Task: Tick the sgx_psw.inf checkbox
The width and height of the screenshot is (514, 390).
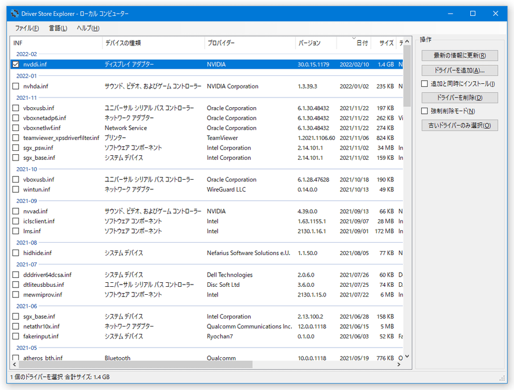Action: (x=16, y=147)
